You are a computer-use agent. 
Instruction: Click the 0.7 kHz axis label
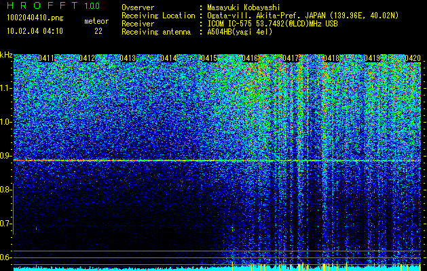click(x=5, y=224)
